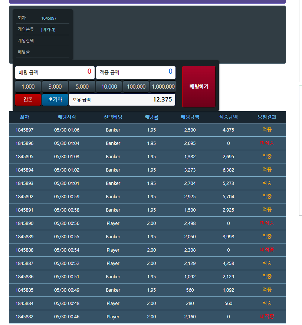The width and height of the screenshot is (302, 325).
Task: Click the 배당률 column header
Action: coord(151,117)
